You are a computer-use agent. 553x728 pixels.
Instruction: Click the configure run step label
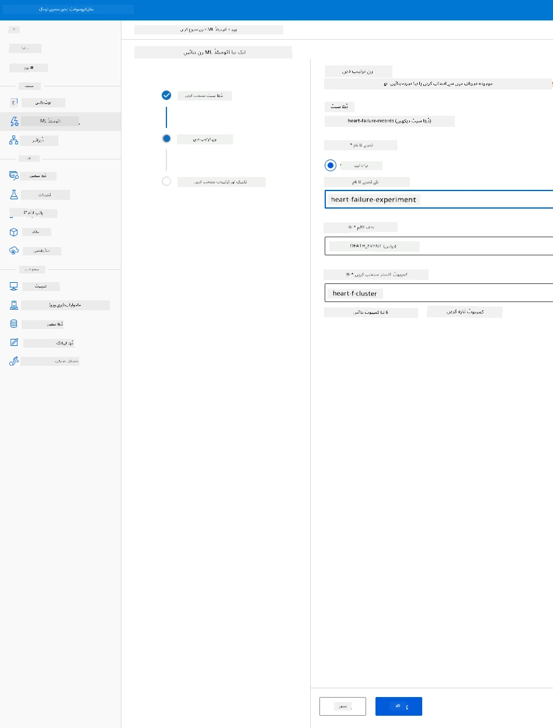(206, 140)
